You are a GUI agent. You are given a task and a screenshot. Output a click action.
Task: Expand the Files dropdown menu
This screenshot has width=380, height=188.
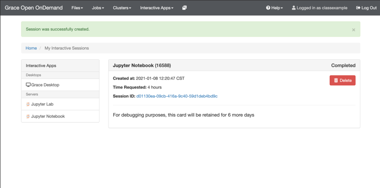tap(77, 8)
